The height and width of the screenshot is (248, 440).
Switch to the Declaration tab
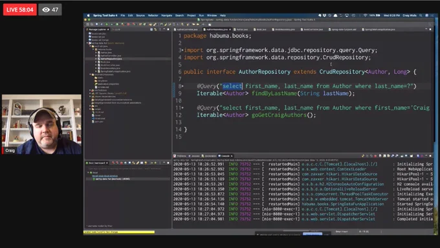[x=210, y=156]
